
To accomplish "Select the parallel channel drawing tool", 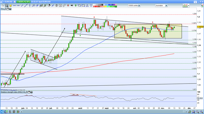I will [34, 5].
